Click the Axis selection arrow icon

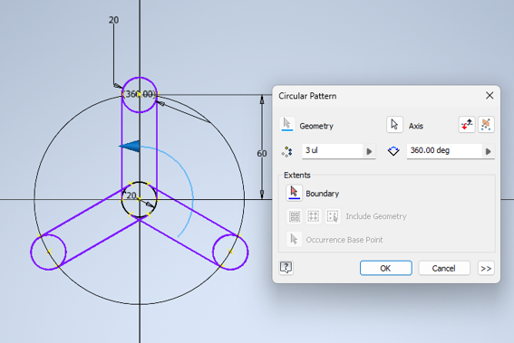click(394, 125)
